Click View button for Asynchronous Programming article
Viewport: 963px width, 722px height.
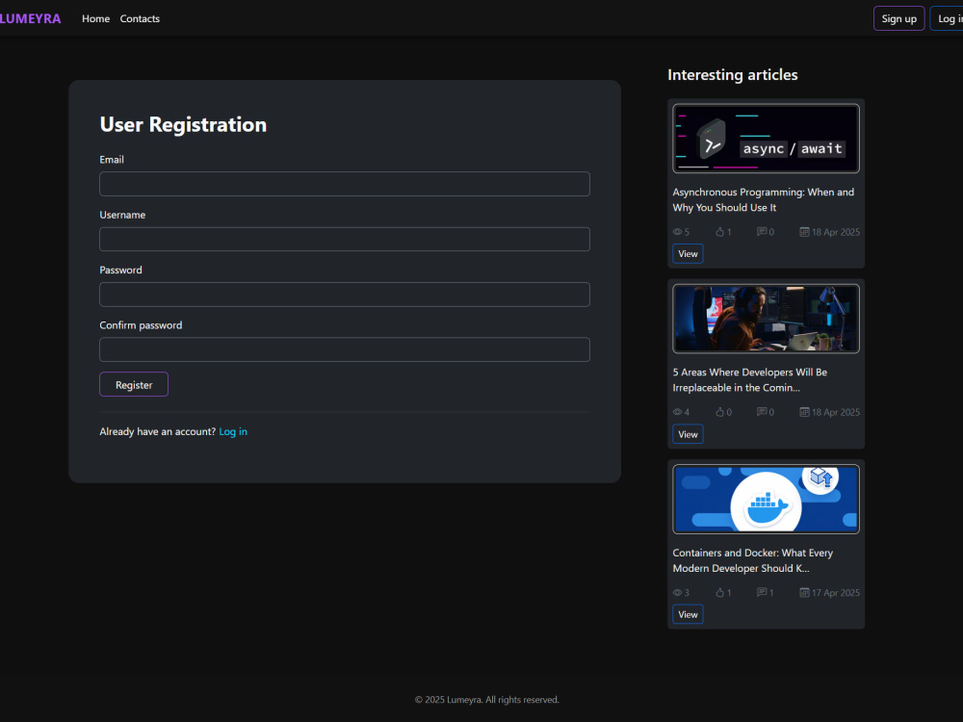688,253
